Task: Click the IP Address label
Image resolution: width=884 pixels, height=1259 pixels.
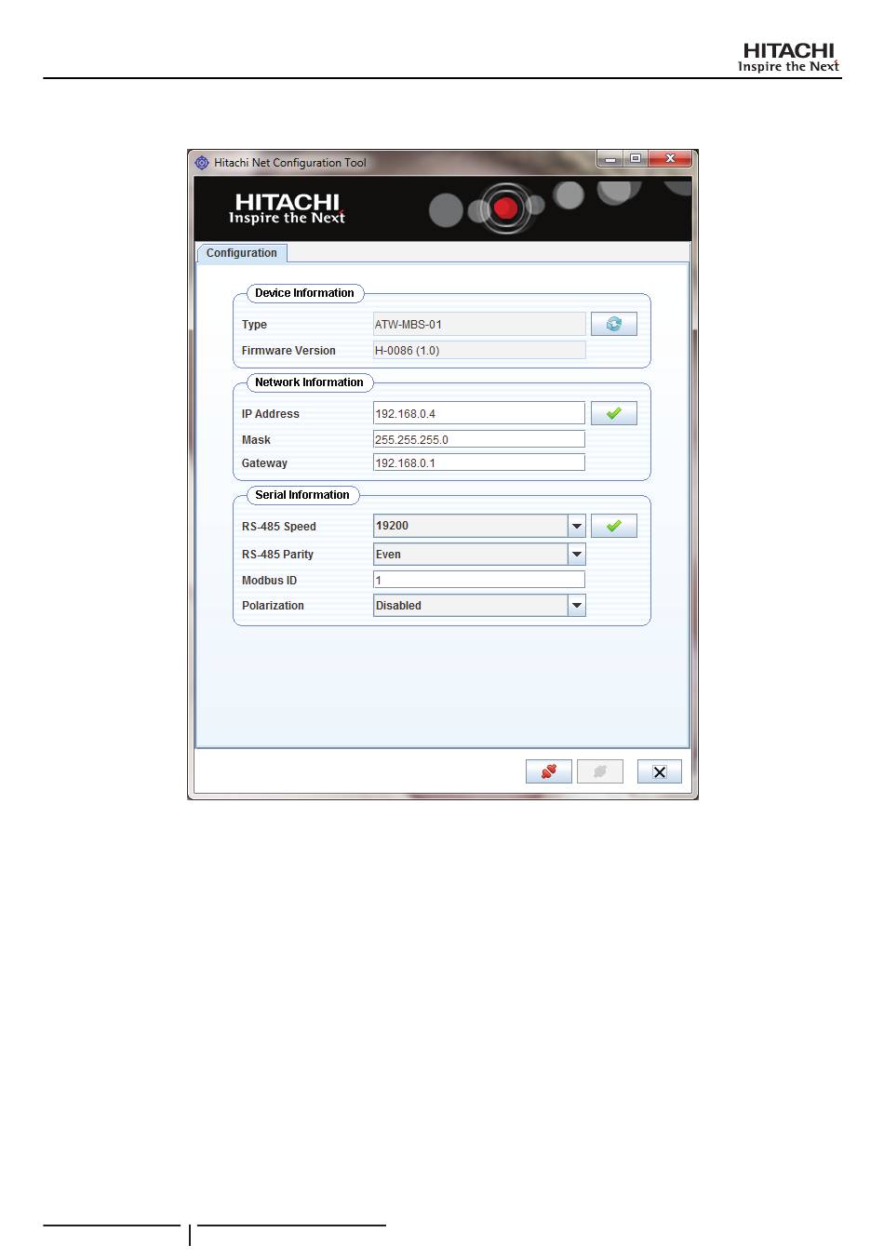Action: pyautogui.click(x=271, y=414)
